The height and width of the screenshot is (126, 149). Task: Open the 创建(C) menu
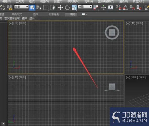click(58, 1)
